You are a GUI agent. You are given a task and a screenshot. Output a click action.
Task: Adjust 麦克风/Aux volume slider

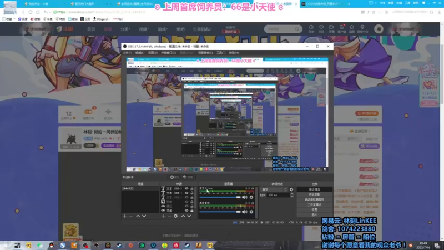click(x=220, y=197)
